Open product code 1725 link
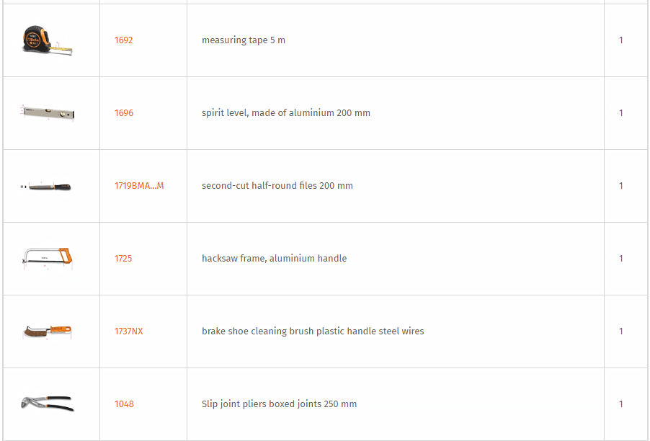650x441 pixels. [x=123, y=258]
